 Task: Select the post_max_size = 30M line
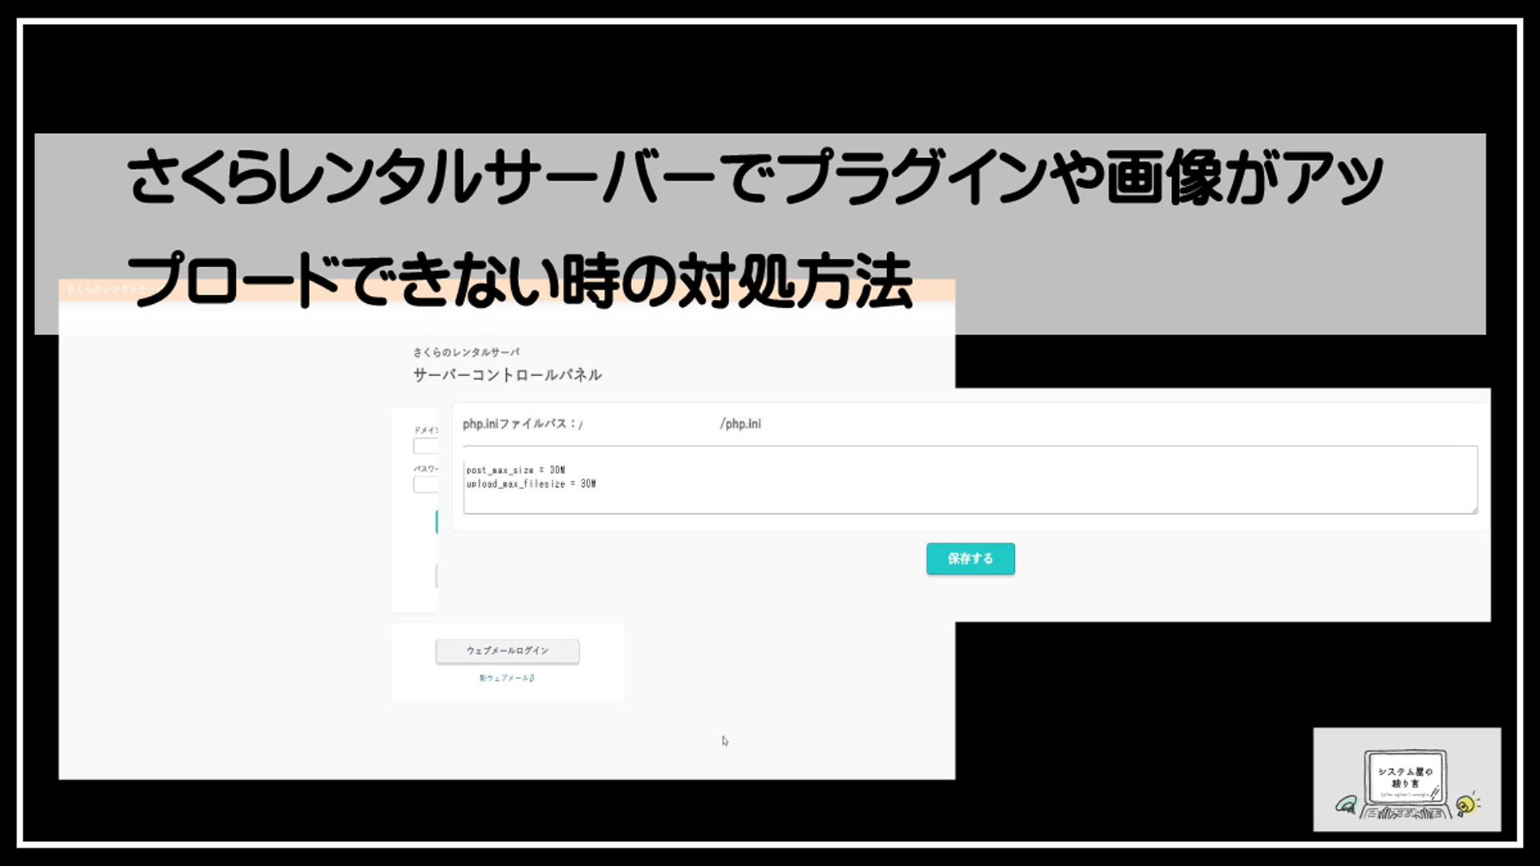[x=516, y=470]
